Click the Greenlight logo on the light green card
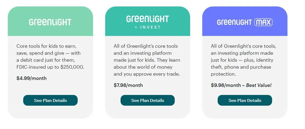 point(50,22)
